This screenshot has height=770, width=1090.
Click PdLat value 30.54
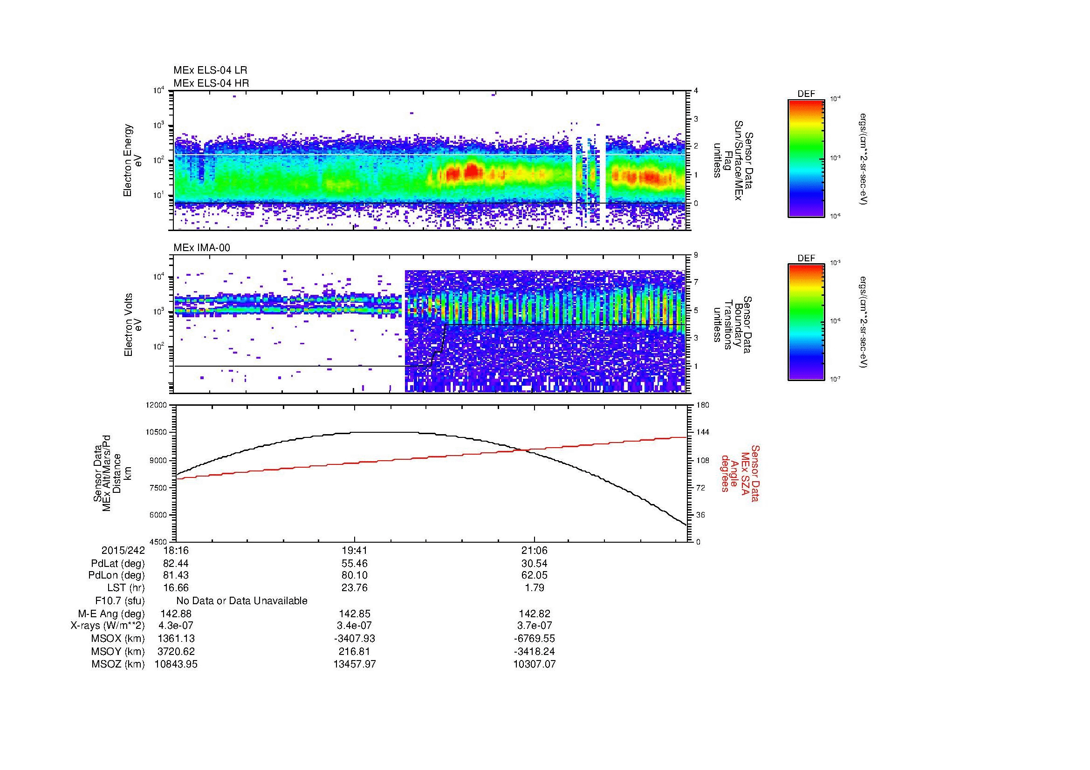(535, 564)
